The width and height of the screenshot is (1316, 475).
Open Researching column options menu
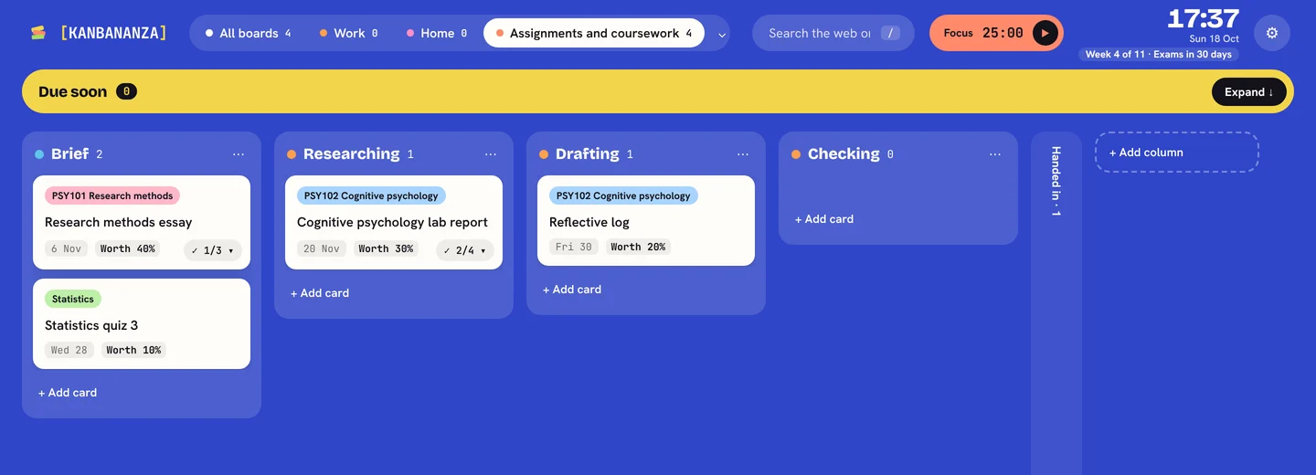tap(491, 154)
